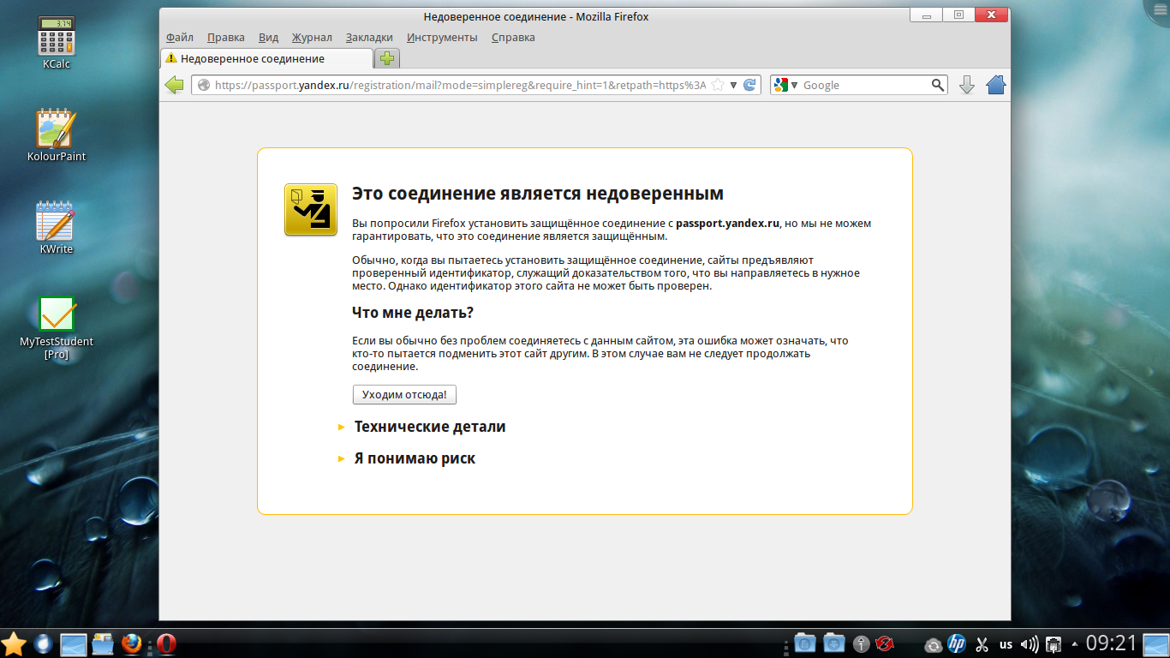Open KolourPaint desktop icon
Screen dimensions: 1170x658
57,135
